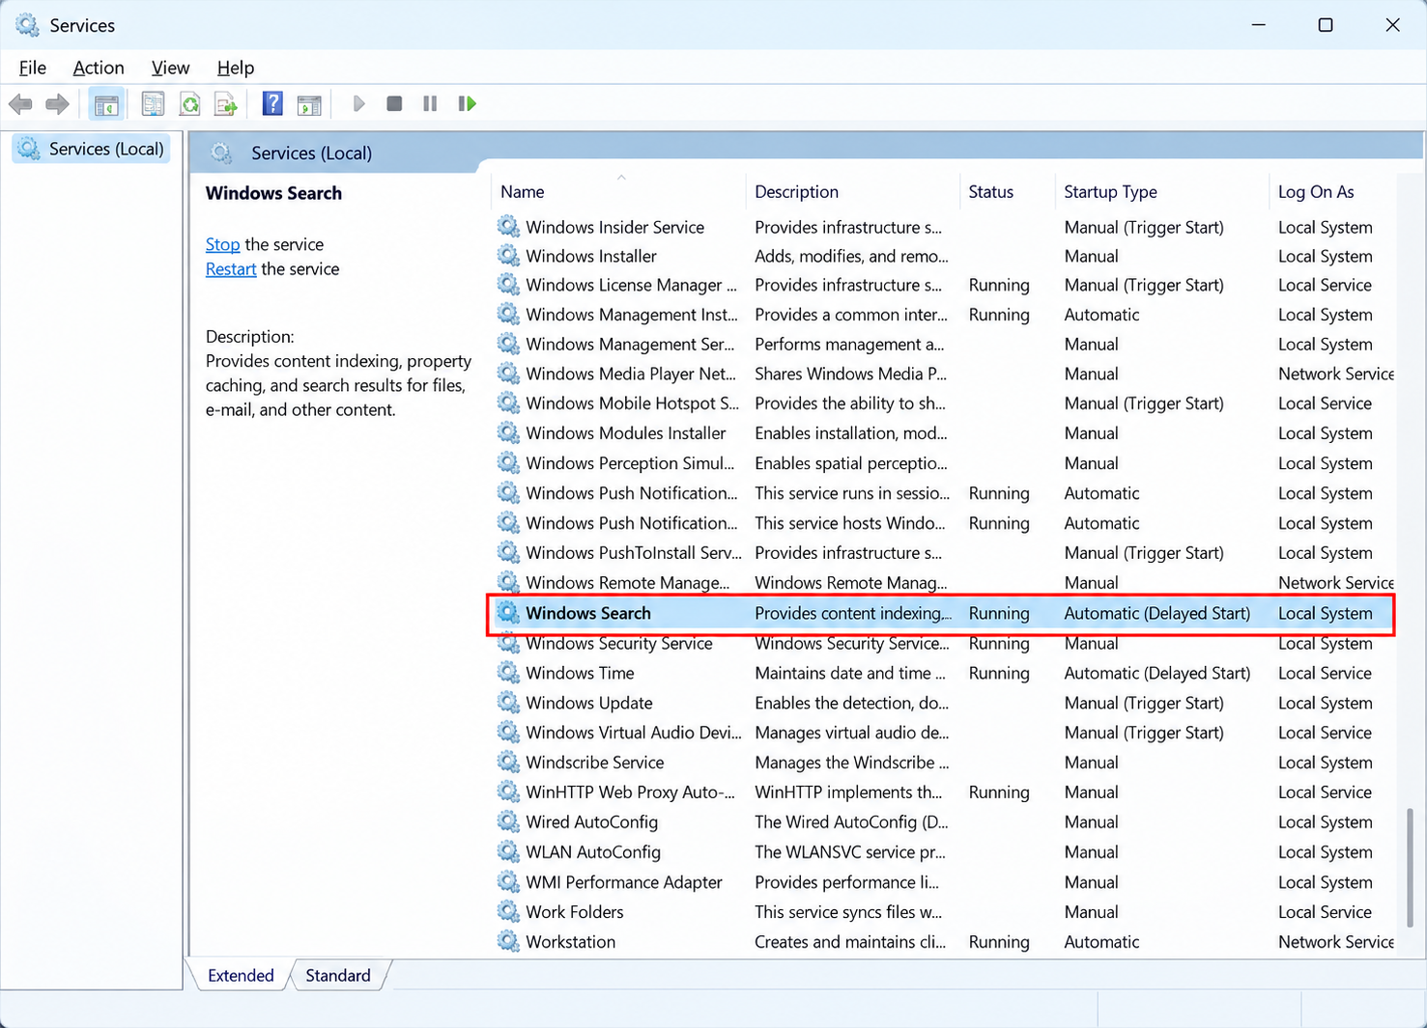
Task: Select the Windows Mobile Hotspot S... service name
Action: (x=632, y=403)
